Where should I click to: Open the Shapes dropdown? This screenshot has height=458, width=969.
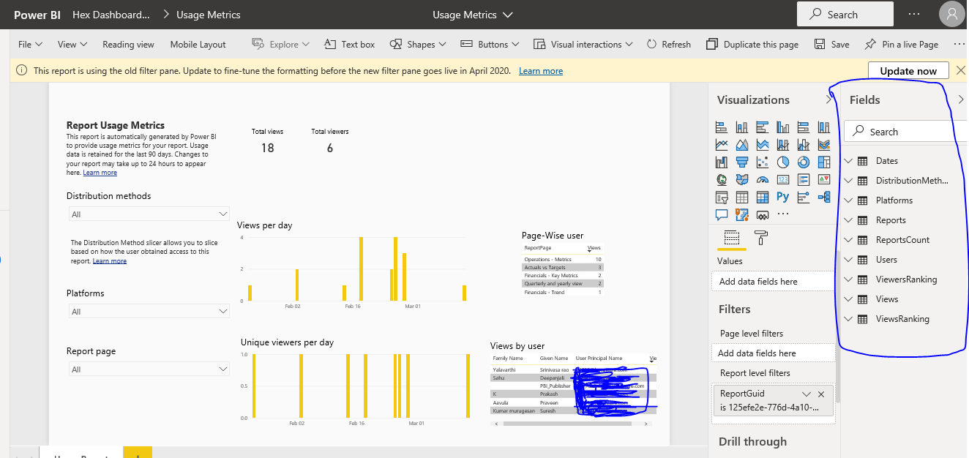click(417, 45)
